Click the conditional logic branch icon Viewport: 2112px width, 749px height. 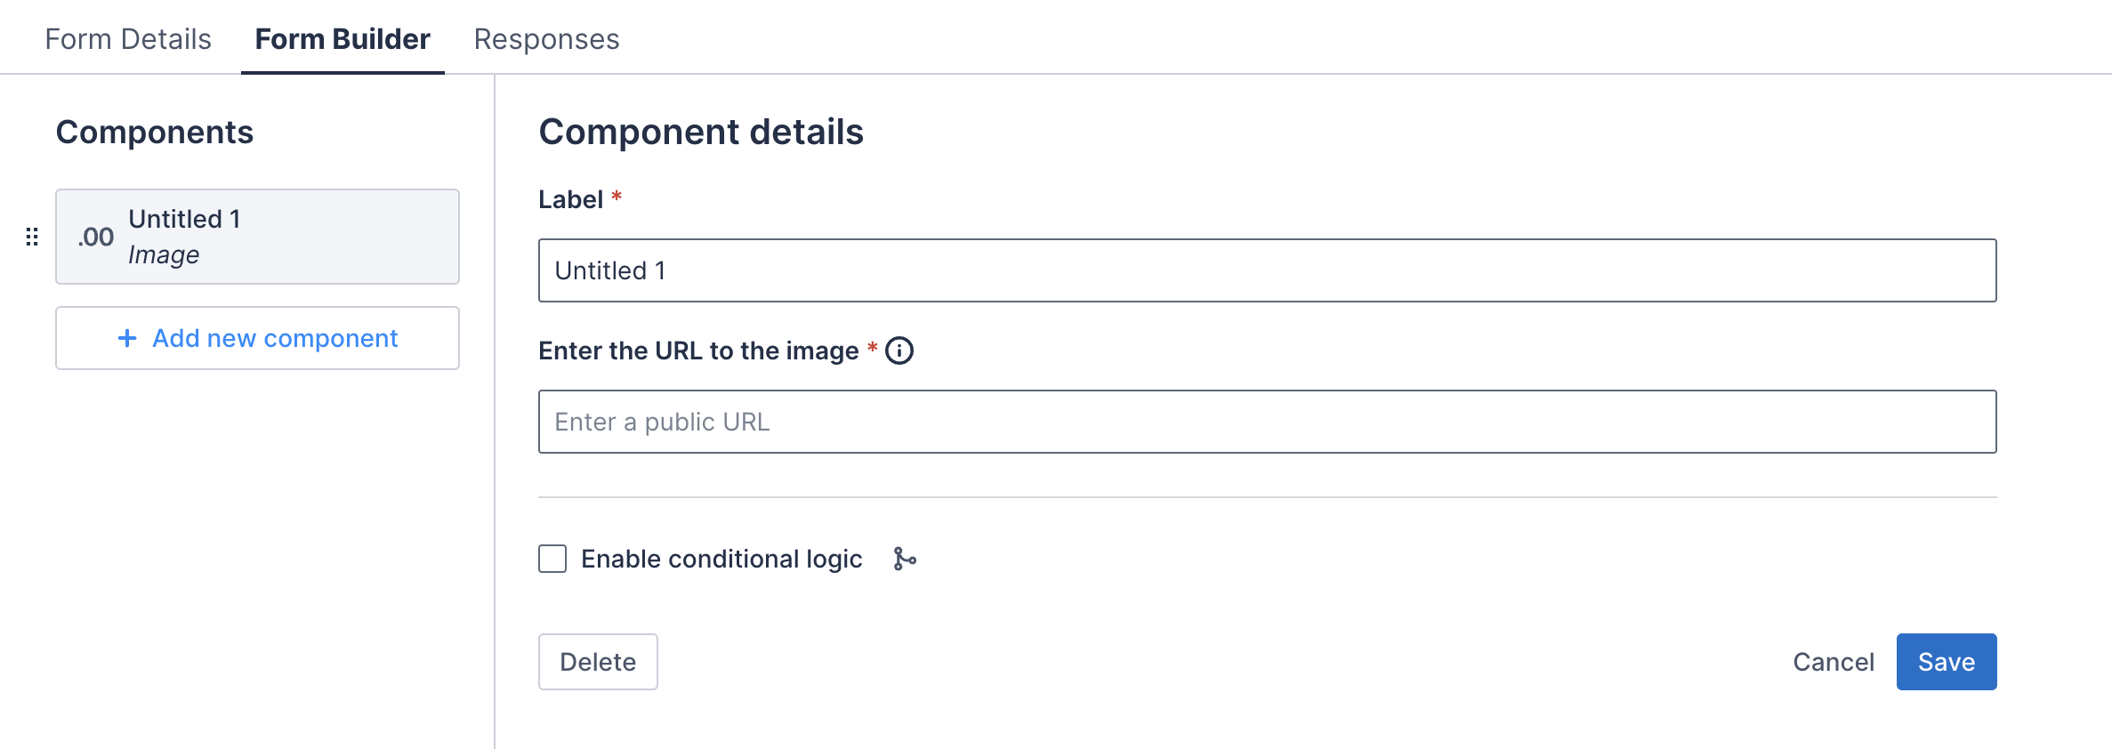click(x=903, y=559)
